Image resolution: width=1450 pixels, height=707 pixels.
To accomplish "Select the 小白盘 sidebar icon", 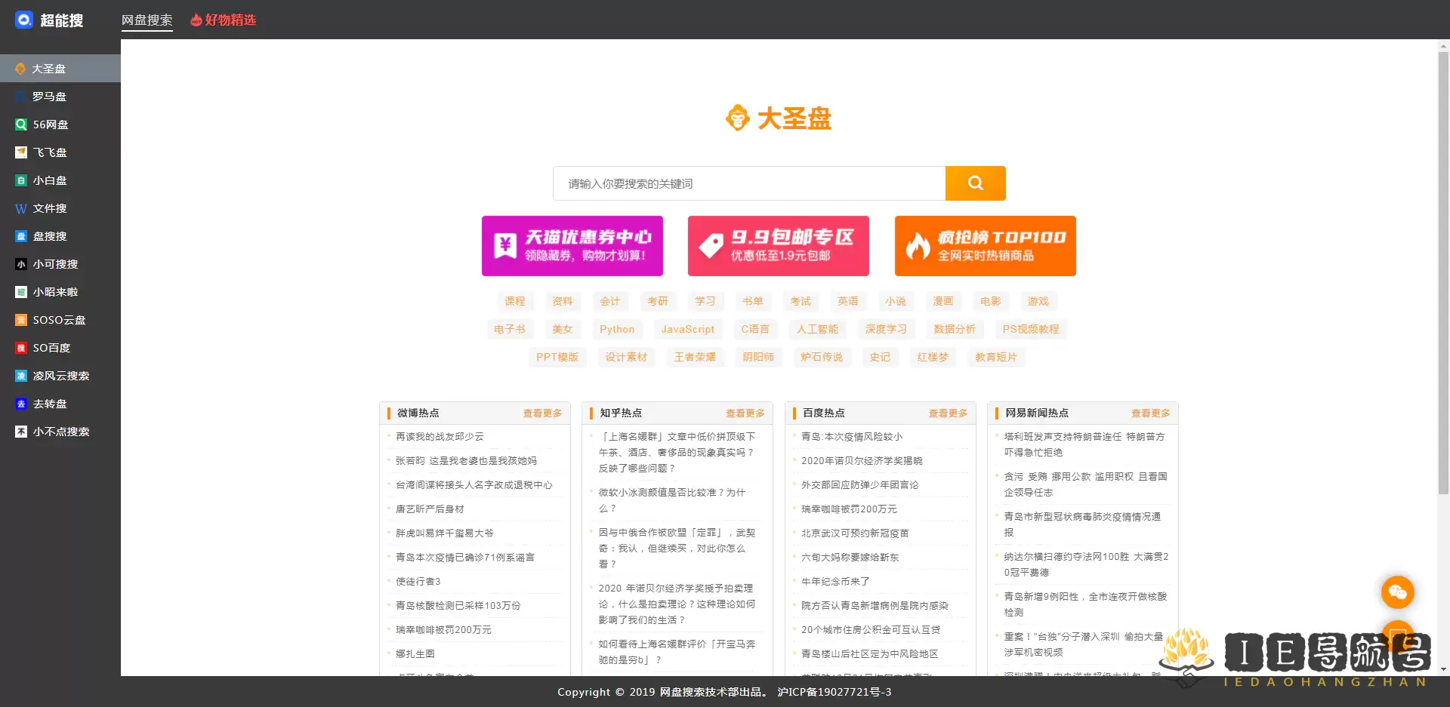I will click(21, 180).
